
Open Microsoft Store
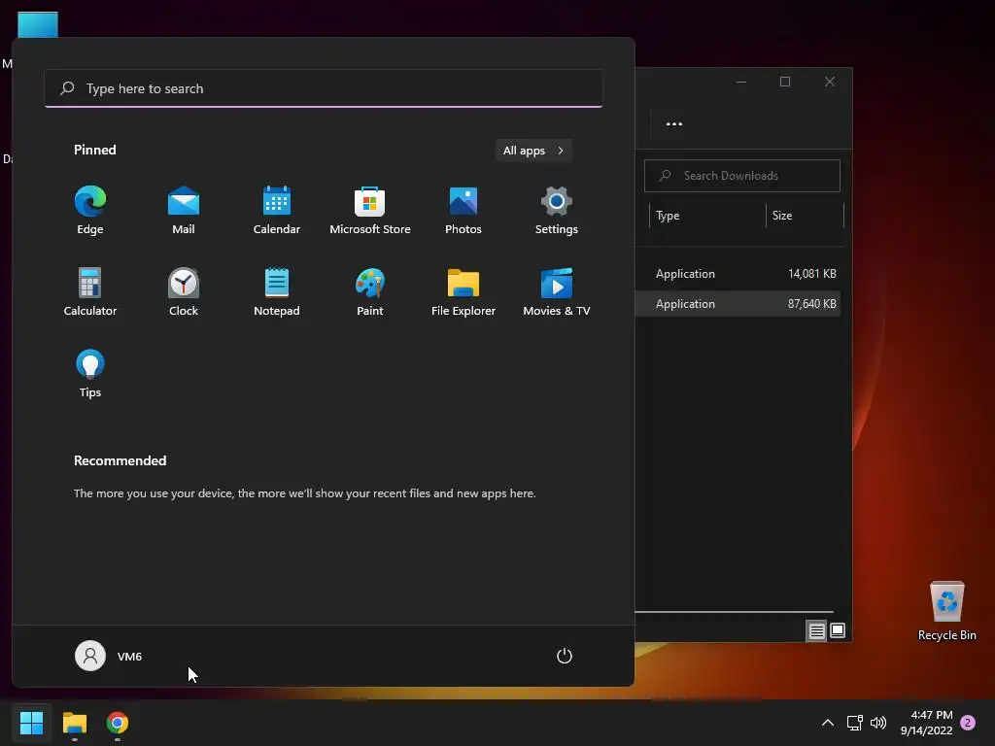click(x=370, y=211)
